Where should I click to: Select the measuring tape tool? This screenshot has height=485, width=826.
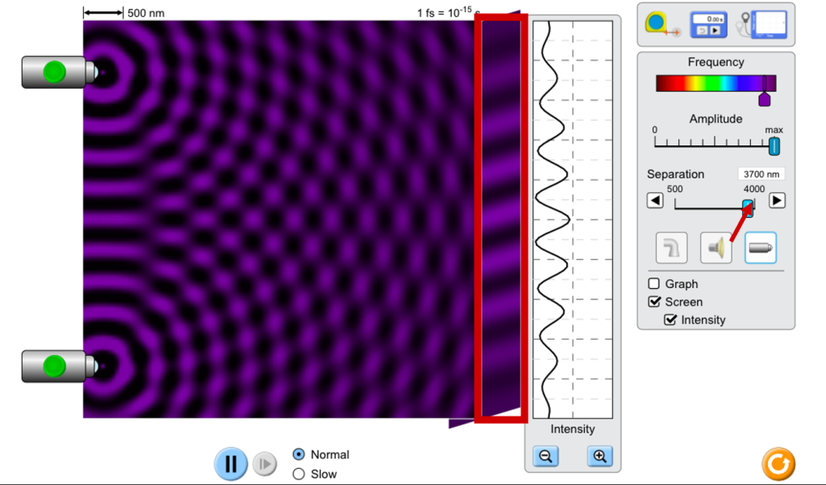[661, 25]
